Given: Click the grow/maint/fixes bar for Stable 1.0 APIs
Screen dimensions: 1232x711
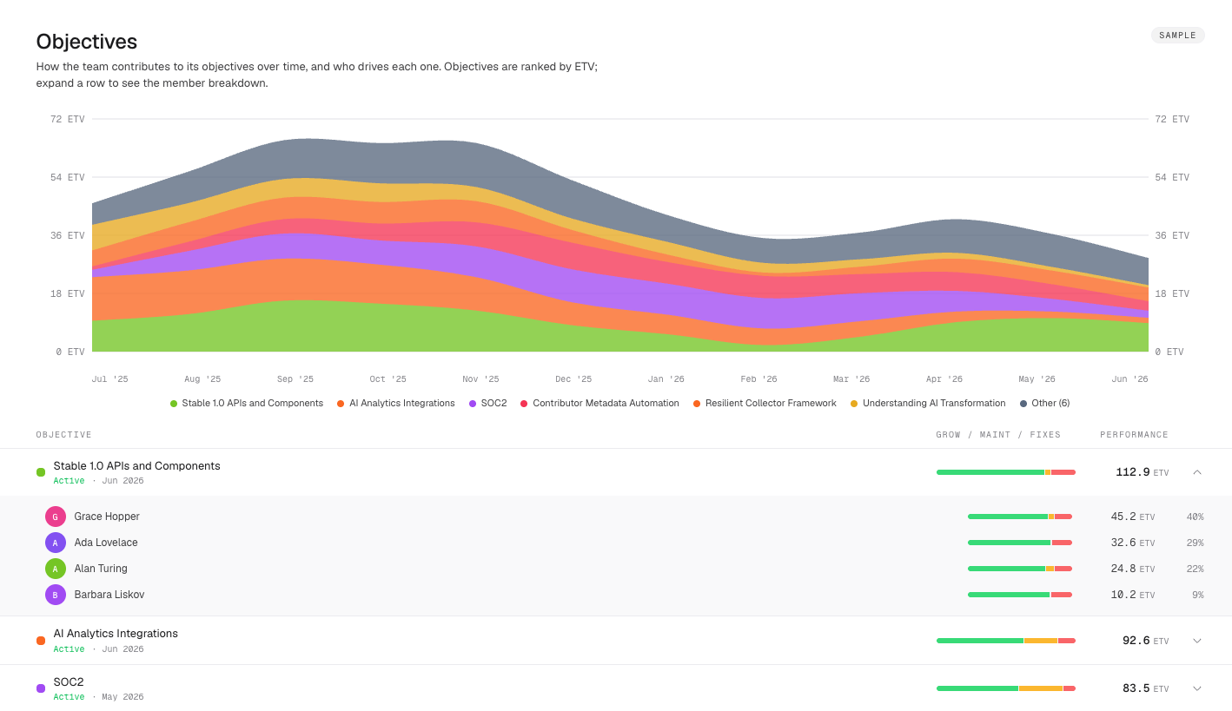Looking at the screenshot, I should (1006, 472).
